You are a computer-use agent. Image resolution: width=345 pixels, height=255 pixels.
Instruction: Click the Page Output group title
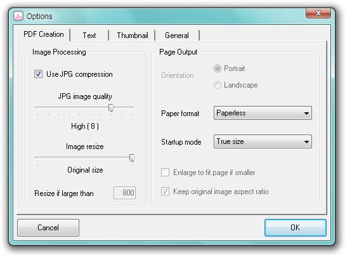[178, 52]
